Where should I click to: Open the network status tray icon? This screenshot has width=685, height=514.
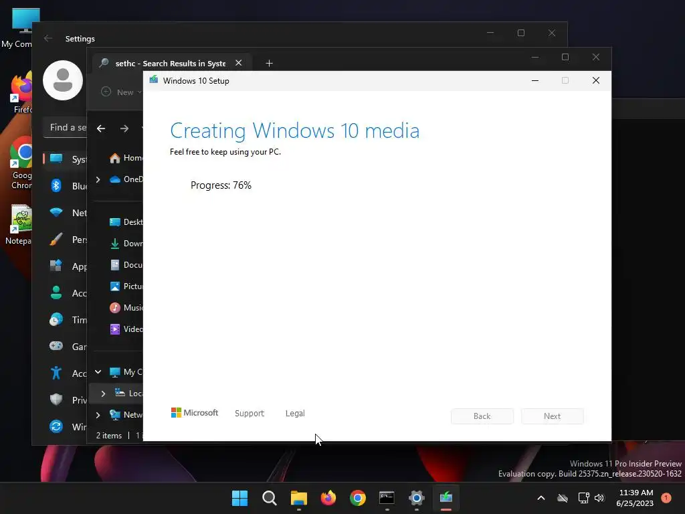583,498
